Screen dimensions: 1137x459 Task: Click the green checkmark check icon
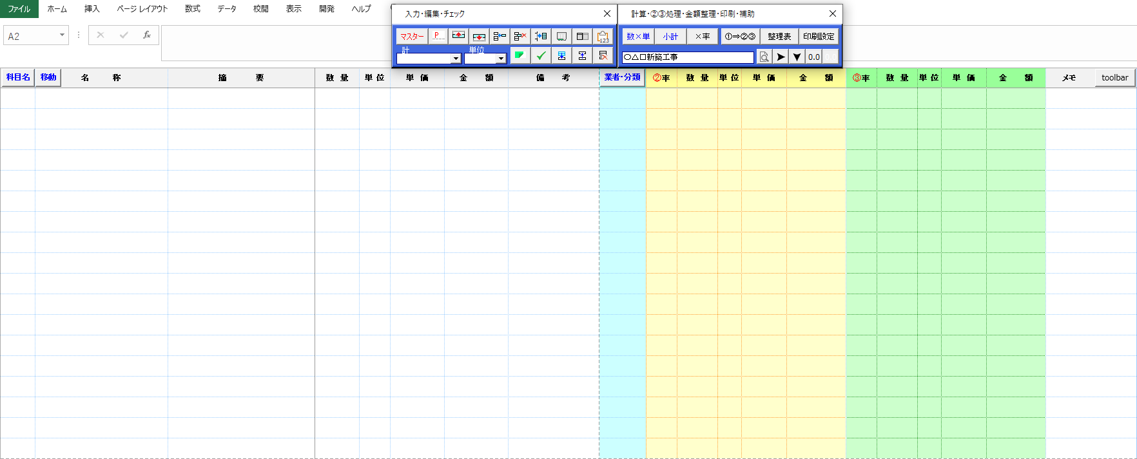(541, 56)
